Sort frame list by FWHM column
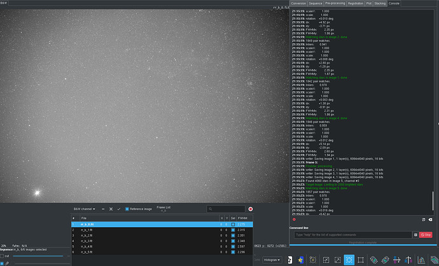The width and height of the screenshot is (439, 266). click(242, 218)
